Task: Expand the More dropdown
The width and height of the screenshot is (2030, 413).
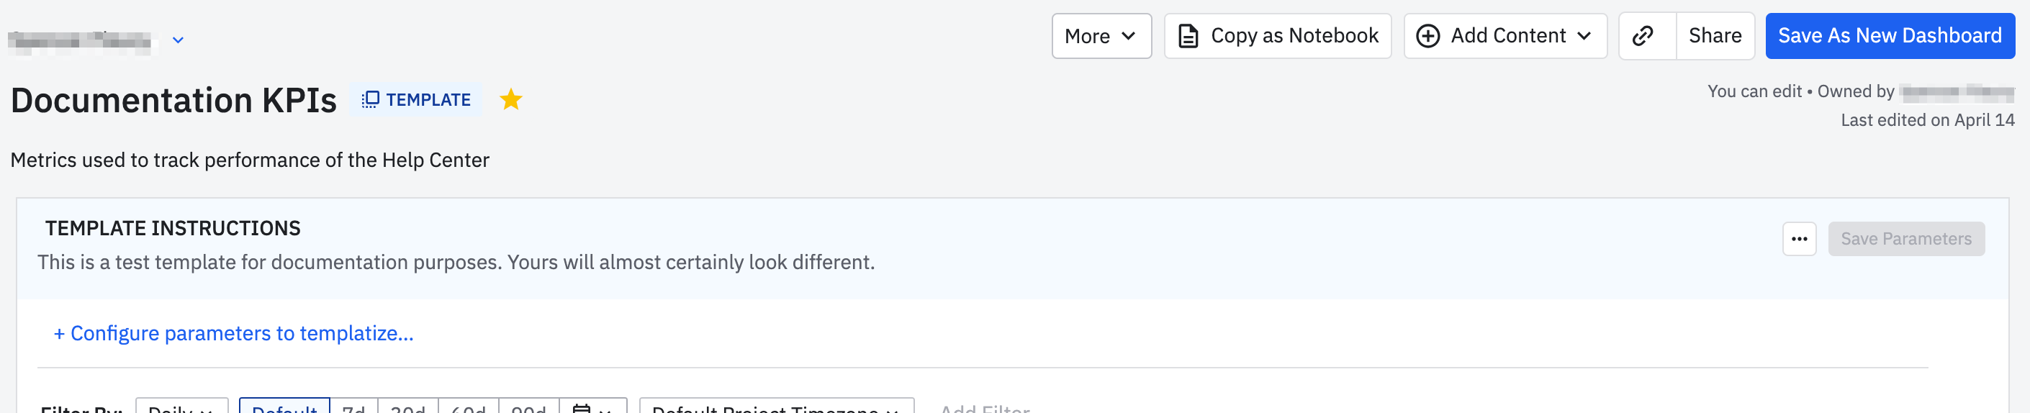Action: (x=1101, y=35)
